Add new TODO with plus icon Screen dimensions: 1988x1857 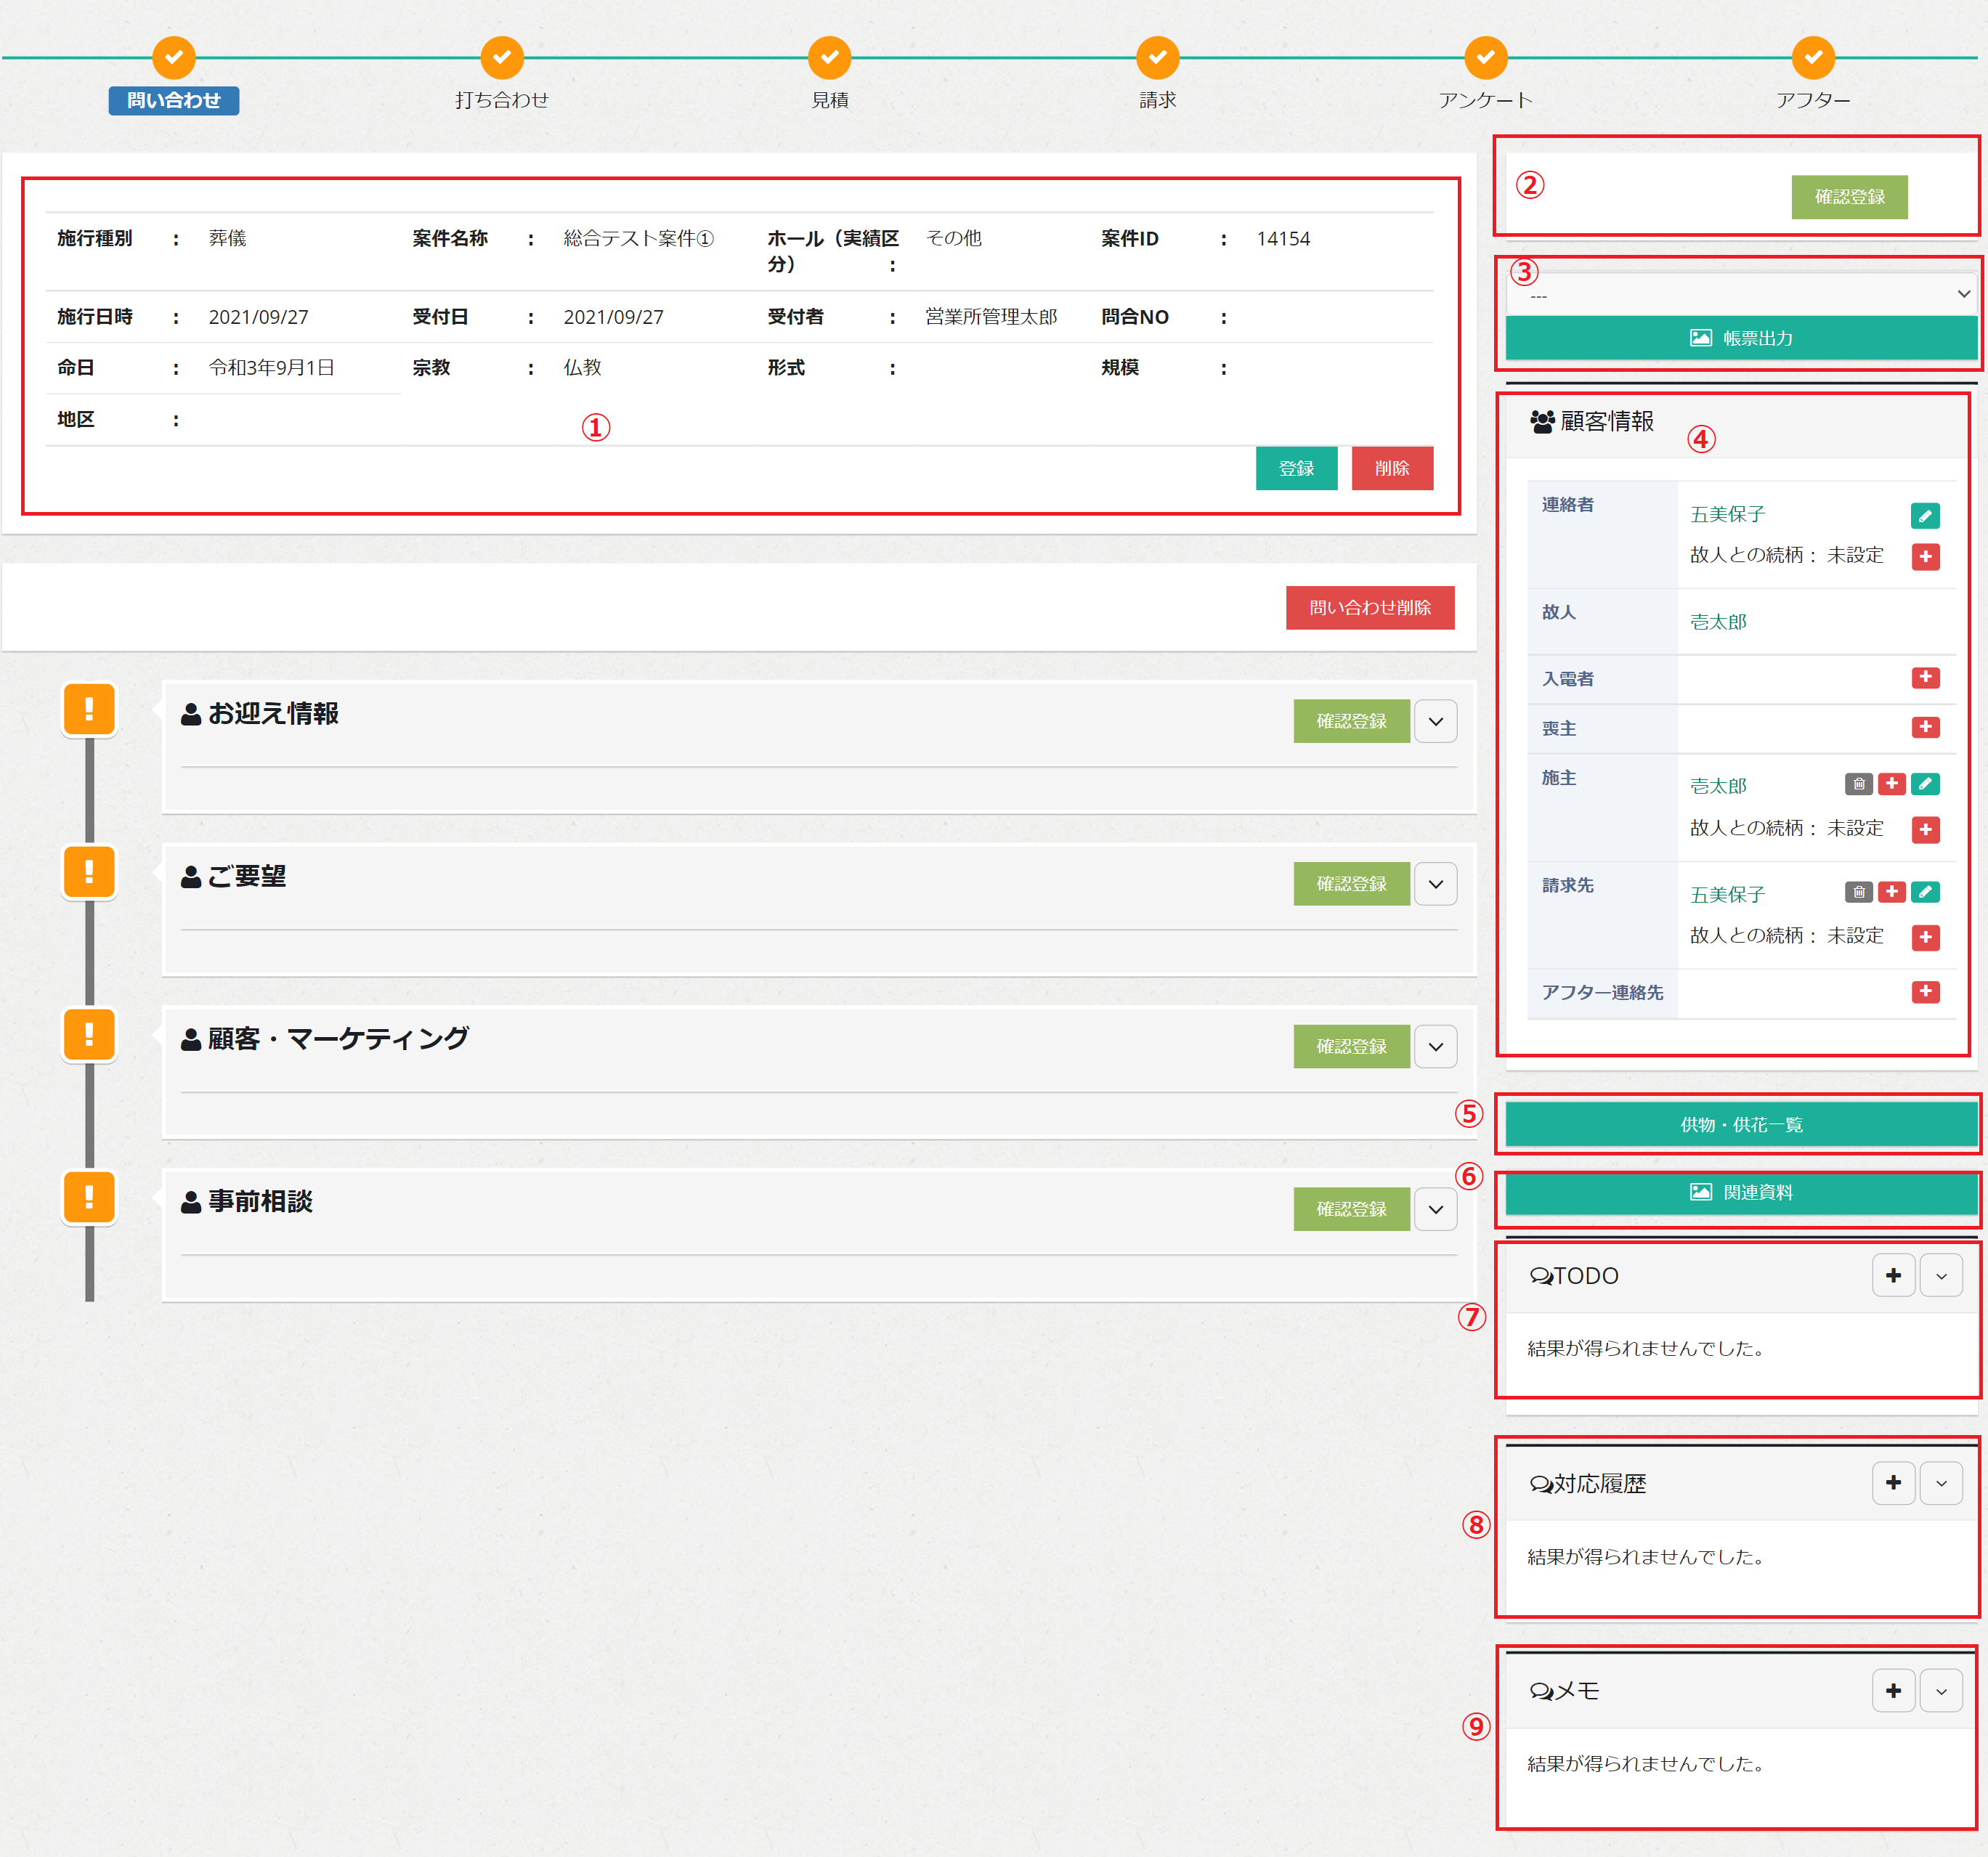pyautogui.click(x=1892, y=1276)
